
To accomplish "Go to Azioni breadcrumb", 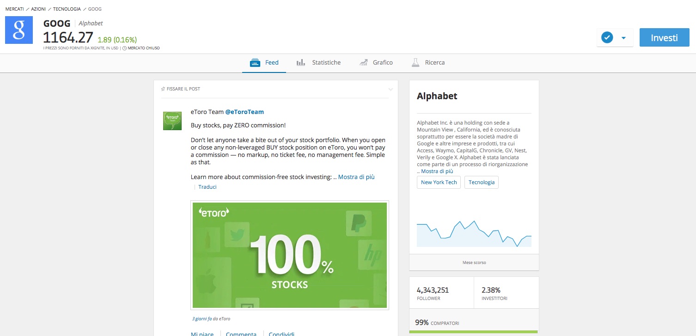I will (38, 9).
